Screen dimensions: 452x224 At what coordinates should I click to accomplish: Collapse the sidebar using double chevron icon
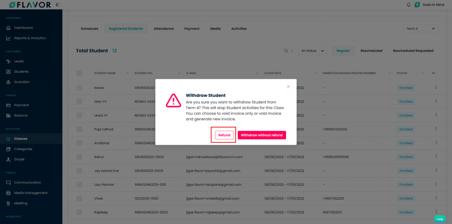(57, 5)
